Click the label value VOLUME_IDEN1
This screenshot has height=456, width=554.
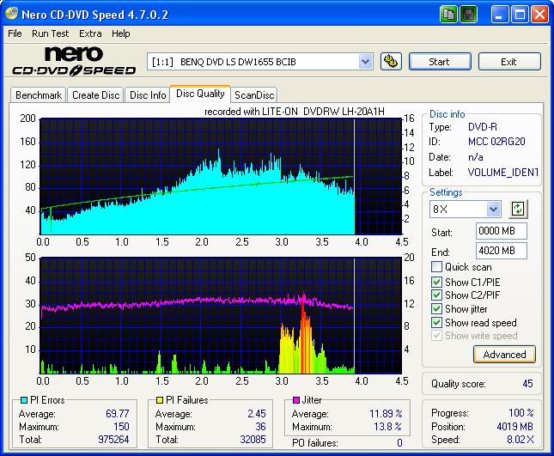pyautogui.click(x=502, y=173)
